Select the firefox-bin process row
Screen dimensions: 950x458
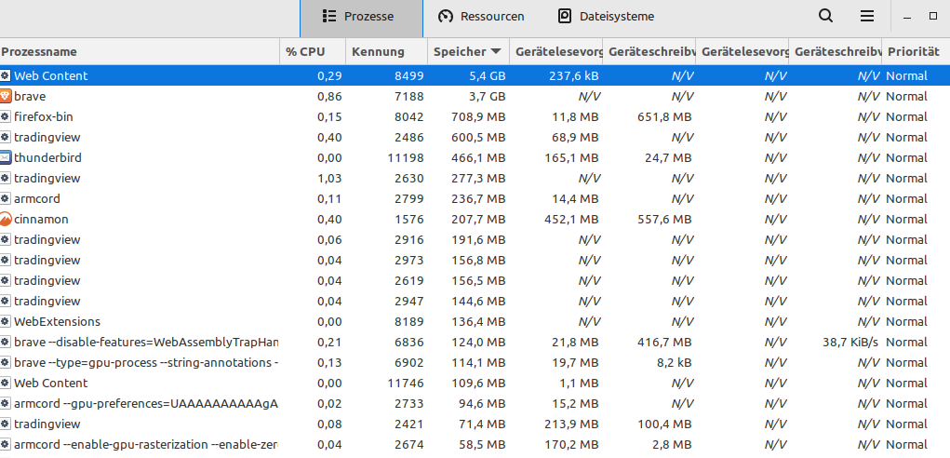[x=475, y=117]
